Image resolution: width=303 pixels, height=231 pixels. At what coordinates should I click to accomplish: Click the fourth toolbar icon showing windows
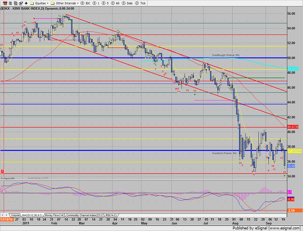[x=21, y=3]
